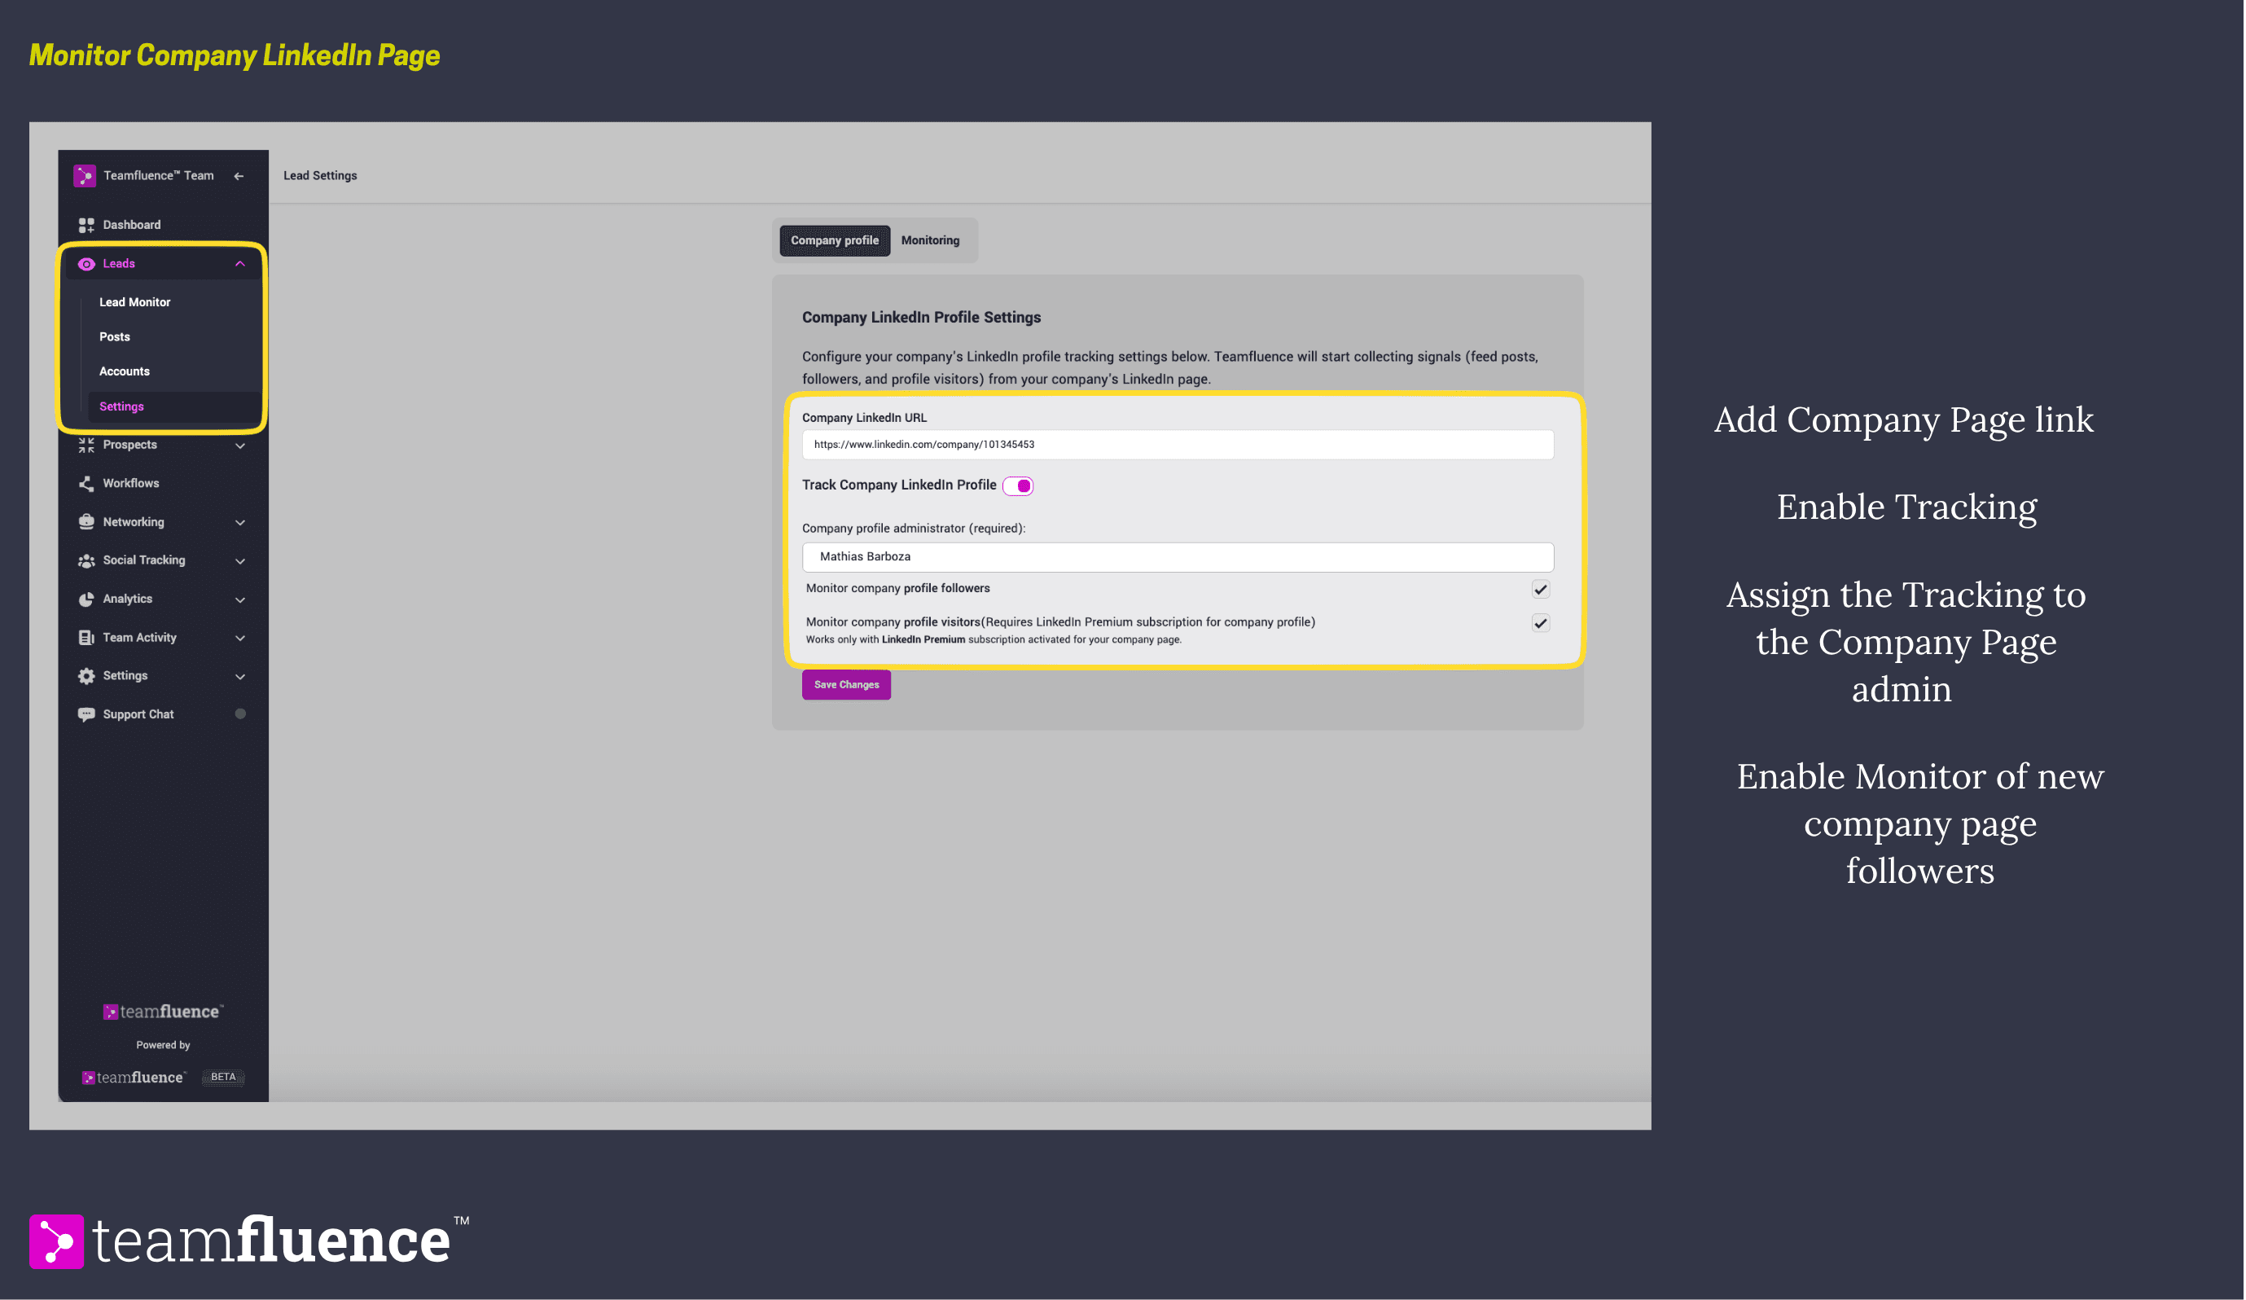The width and height of the screenshot is (2246, 1300).
Task: Open the Team Activity document icon
Action: [86, 637]
